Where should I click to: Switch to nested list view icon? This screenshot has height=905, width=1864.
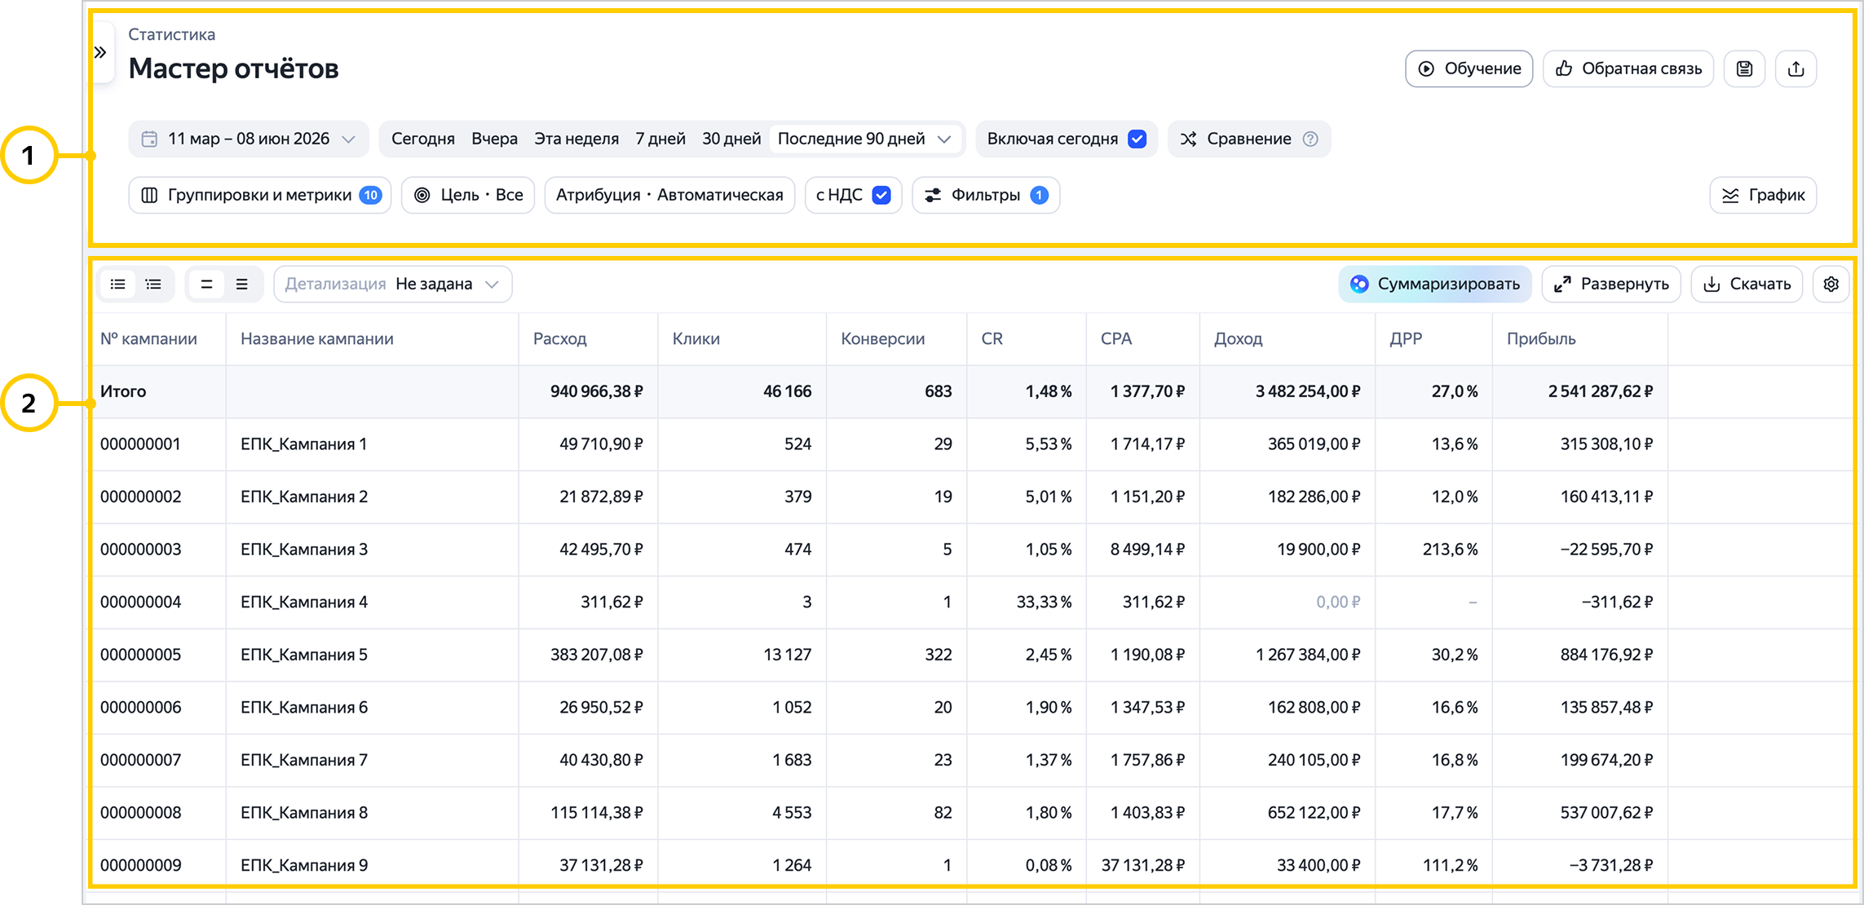[x=153, y=285]
